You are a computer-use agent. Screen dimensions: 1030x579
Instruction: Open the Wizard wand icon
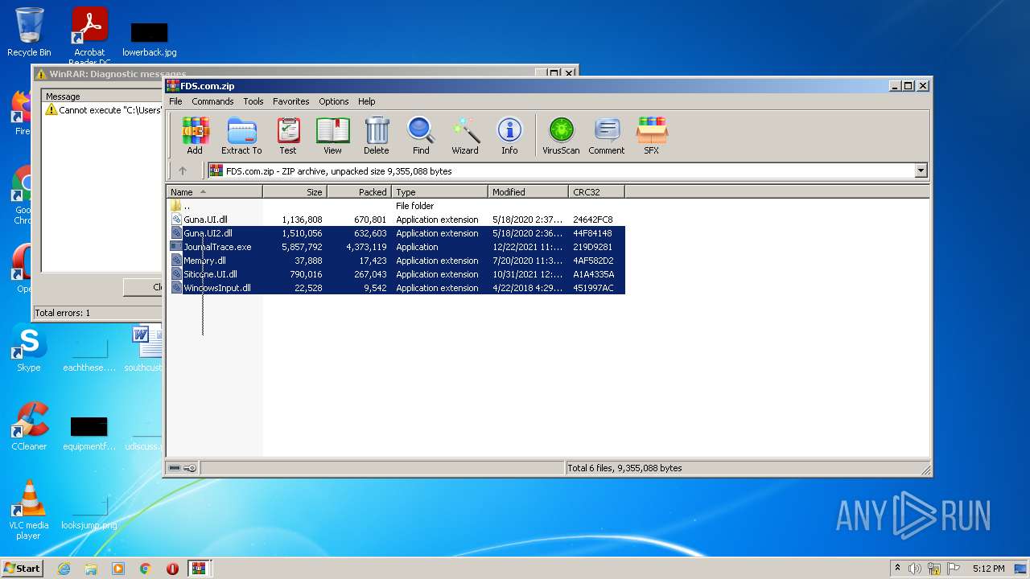pyautogui.click(x=465, y=135)
